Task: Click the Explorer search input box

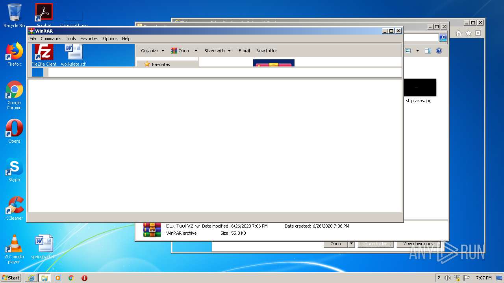Action: [421, 38]
